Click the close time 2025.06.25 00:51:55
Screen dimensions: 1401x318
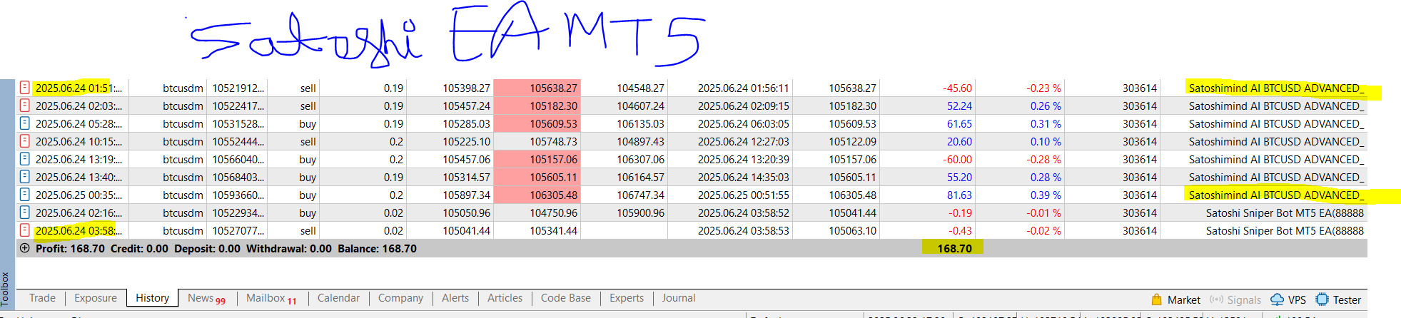pos(743,195)
